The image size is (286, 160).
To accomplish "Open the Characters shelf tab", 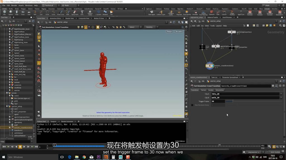I will point(51,9).
